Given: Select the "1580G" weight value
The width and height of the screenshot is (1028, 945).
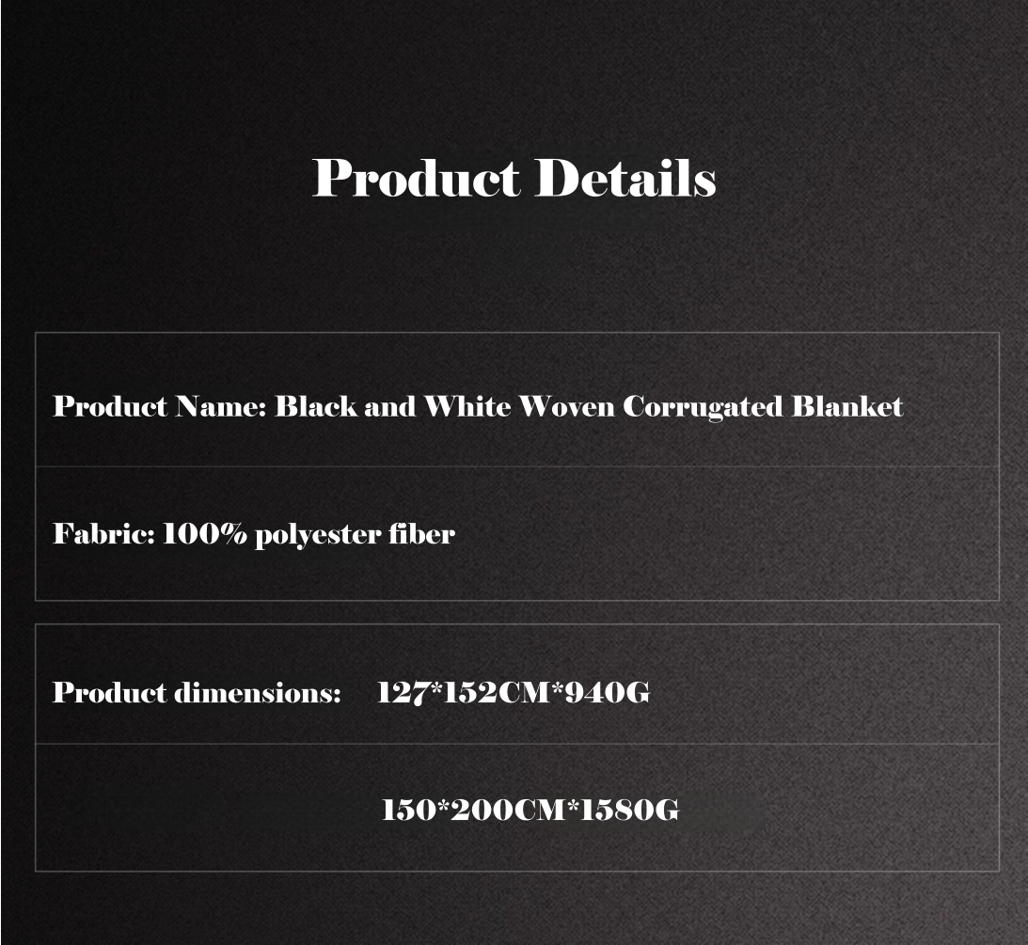Looking at the screenshot, I should pos(628,810).
